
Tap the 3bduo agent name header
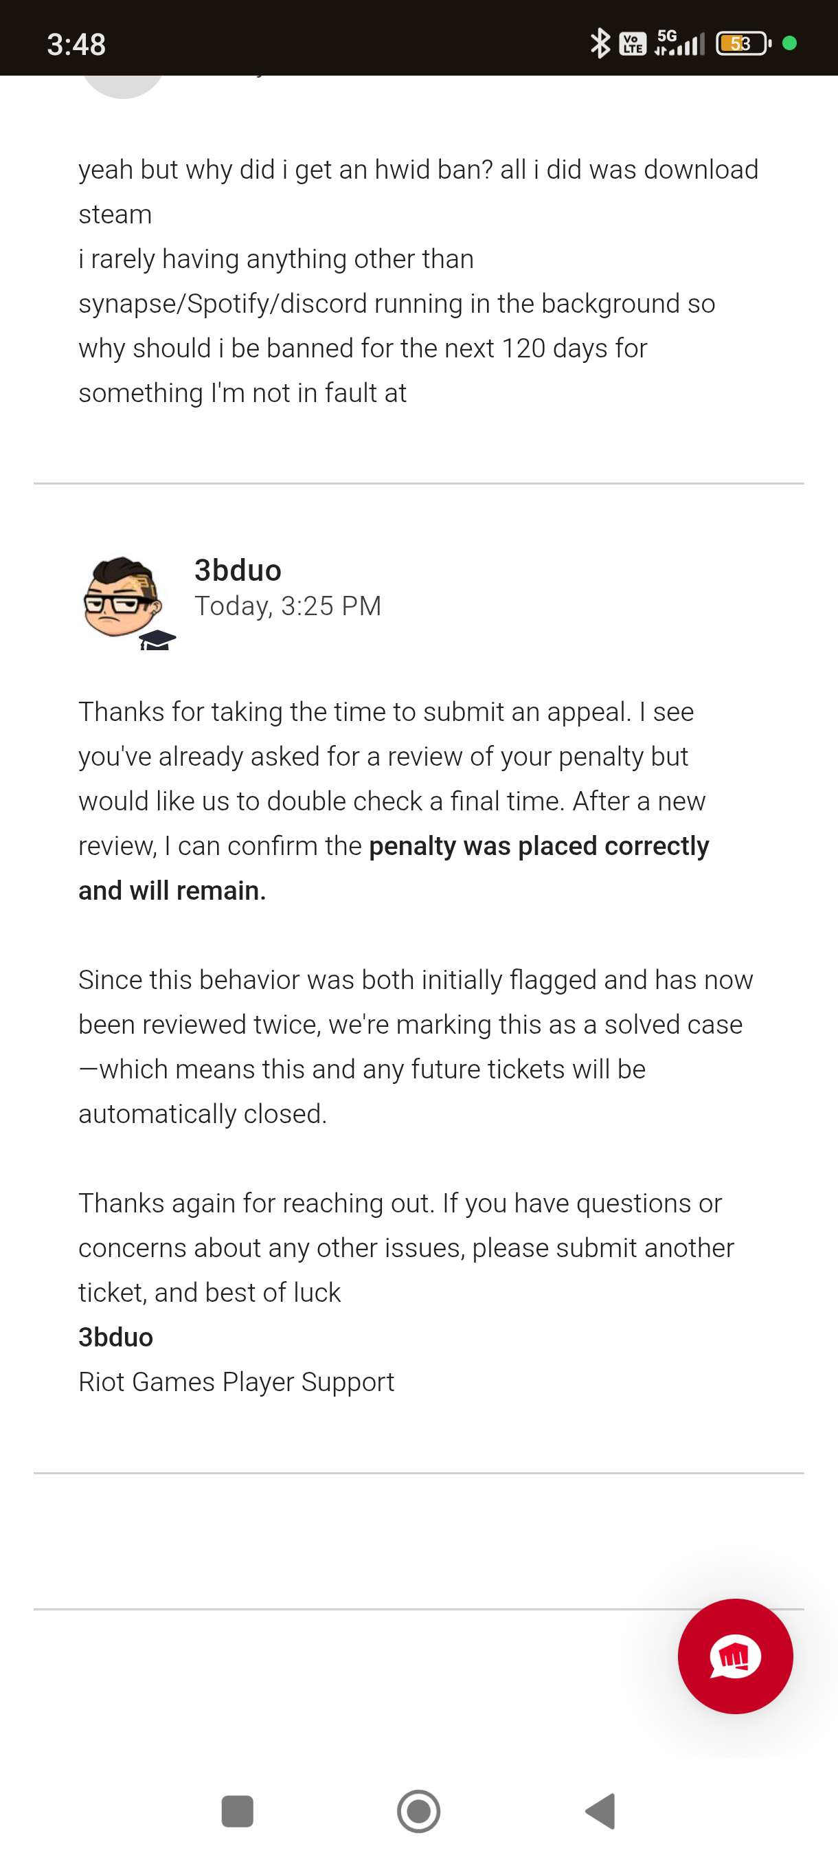238,570
